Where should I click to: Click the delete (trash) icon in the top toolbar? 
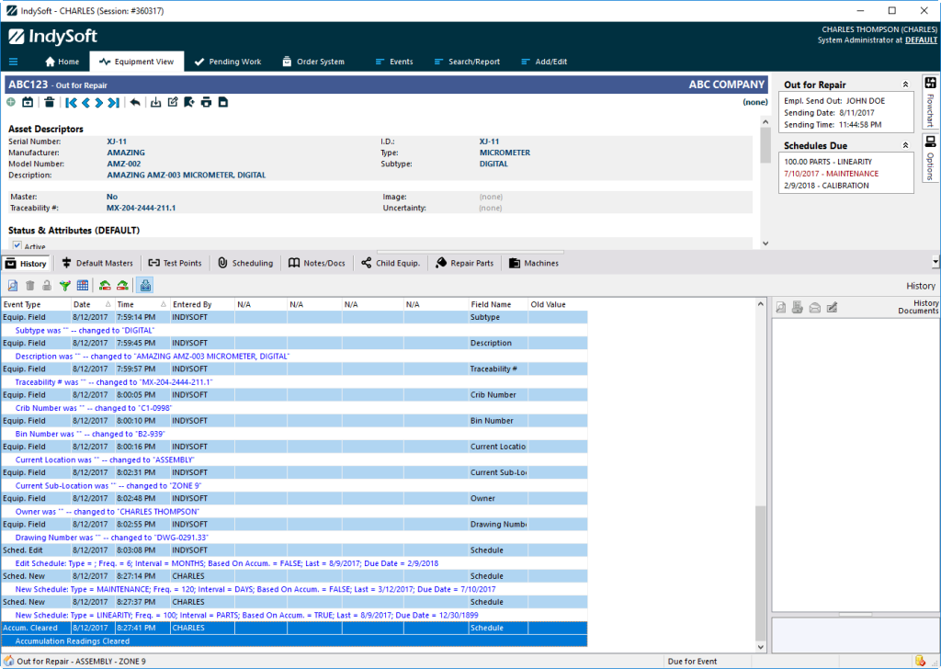click(50, 102)
